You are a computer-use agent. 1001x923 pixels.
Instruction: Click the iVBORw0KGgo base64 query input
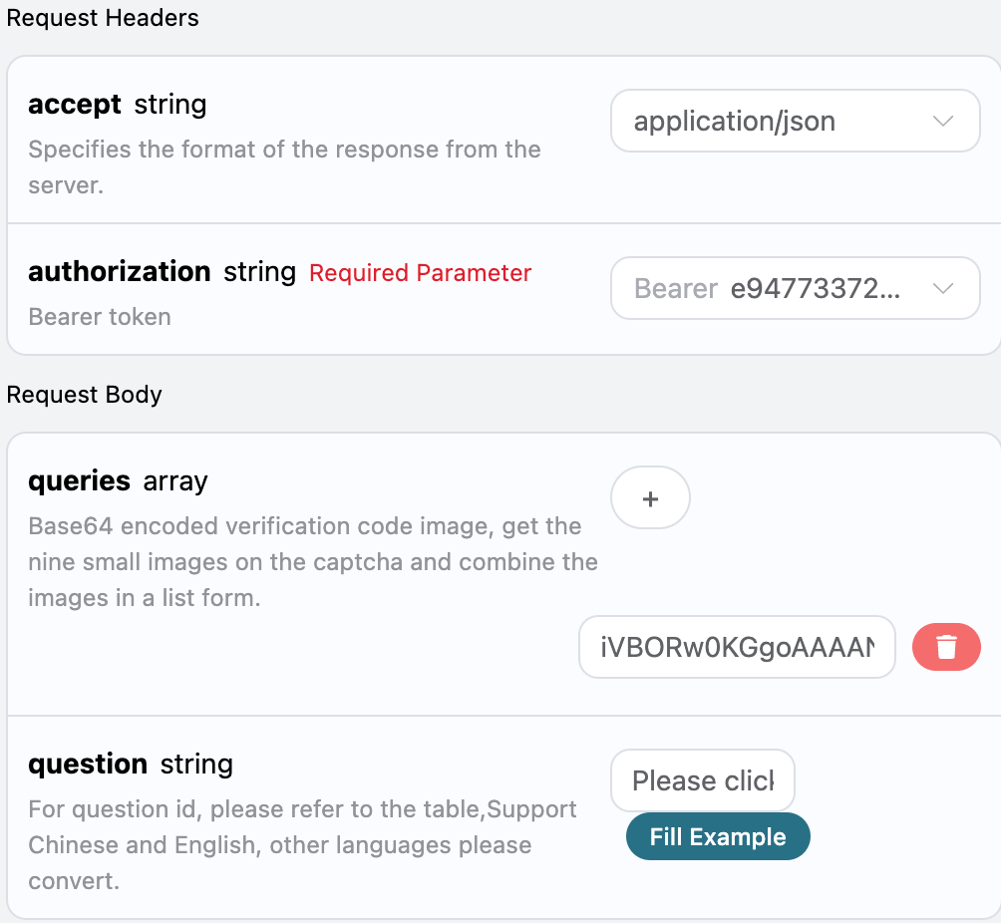click(737, 647)
